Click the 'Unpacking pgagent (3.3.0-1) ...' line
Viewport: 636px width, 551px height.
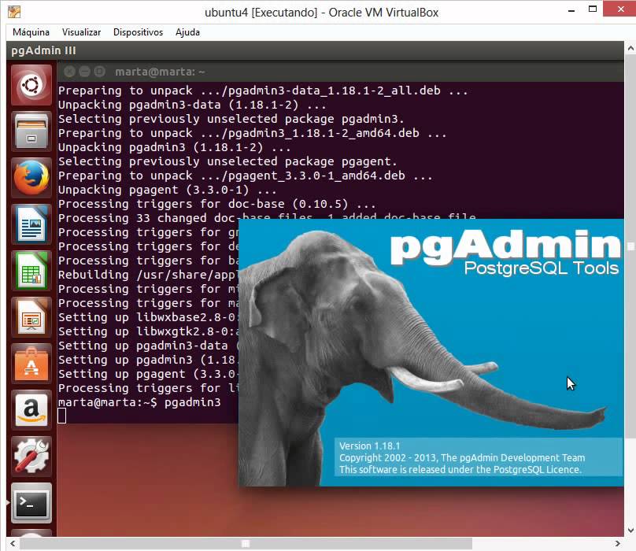167,190
